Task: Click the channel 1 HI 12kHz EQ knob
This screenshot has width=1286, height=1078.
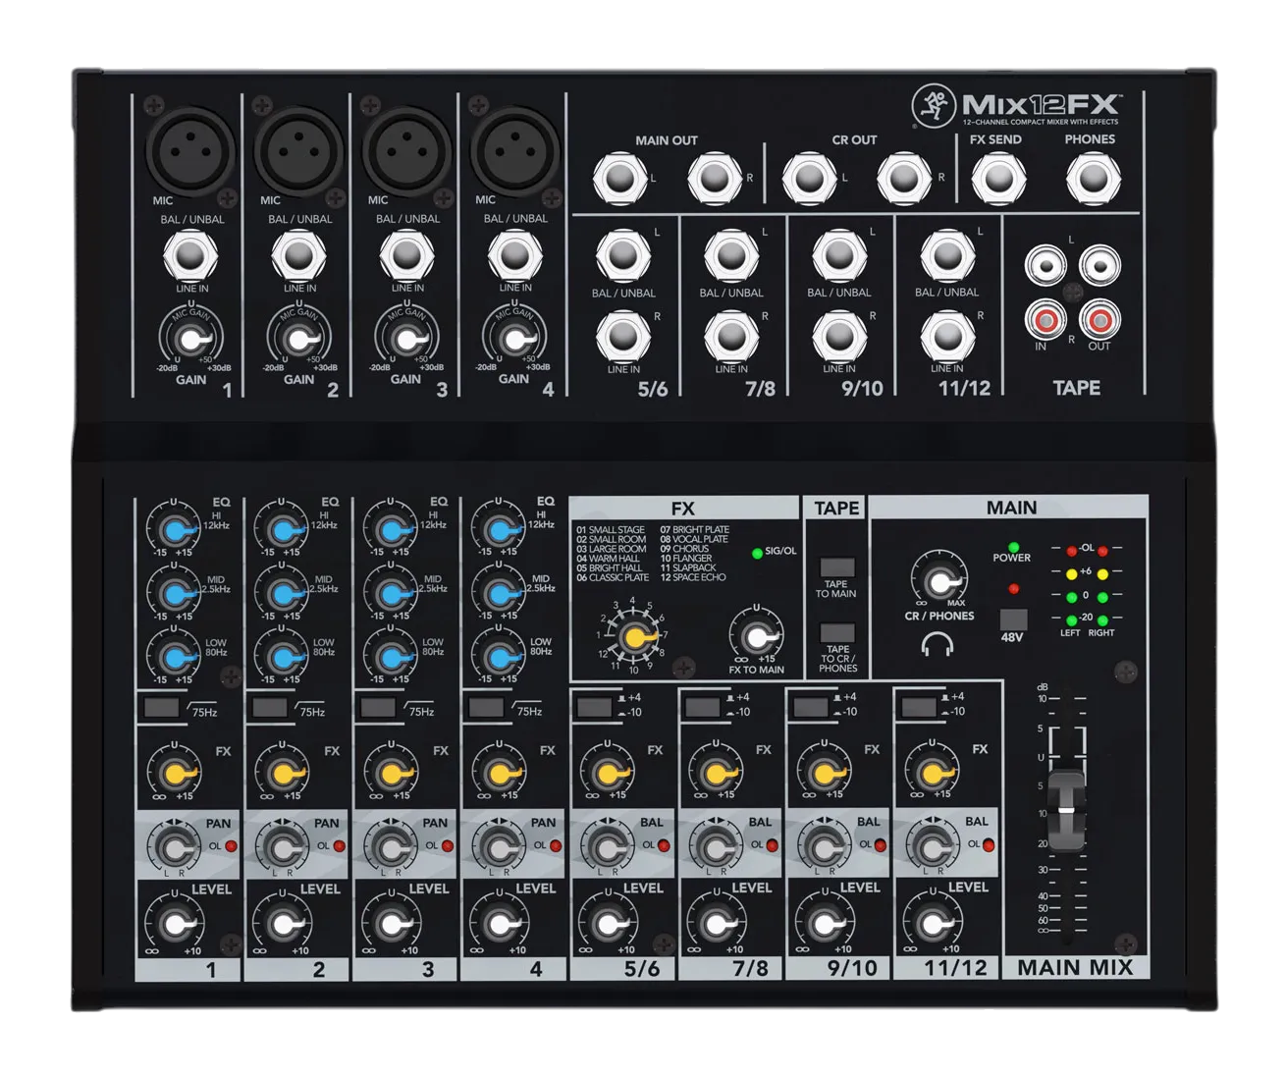Action: tap(174, 530)
